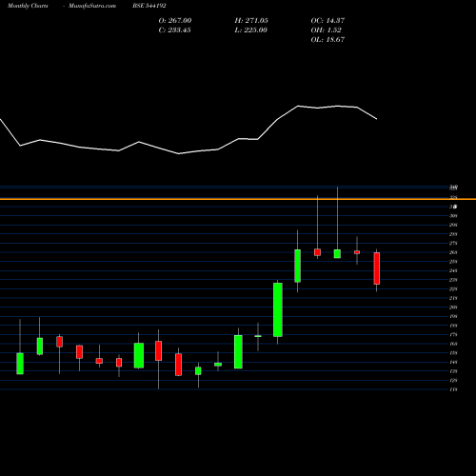
Task: Select the latest large red candlestick
Action: point(377,268)
